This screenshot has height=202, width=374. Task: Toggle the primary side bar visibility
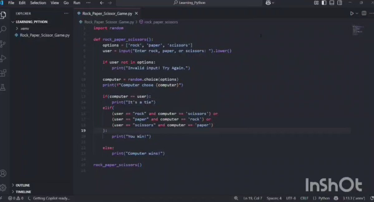[324, 3]
